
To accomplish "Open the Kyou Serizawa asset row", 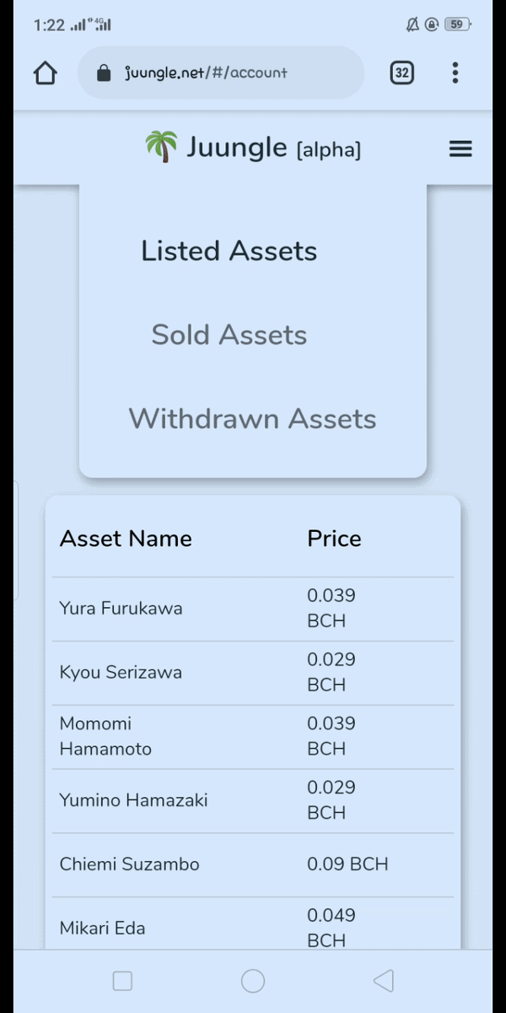I will [253, 673].
